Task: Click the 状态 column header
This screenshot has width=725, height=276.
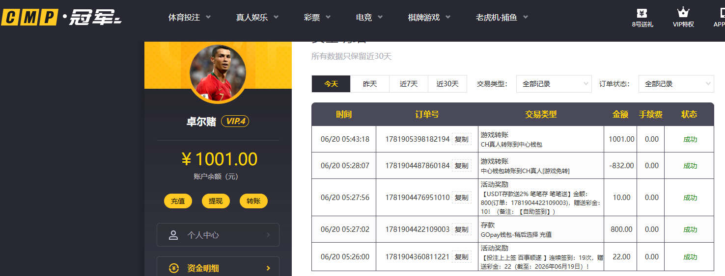Action: [689, 114]
